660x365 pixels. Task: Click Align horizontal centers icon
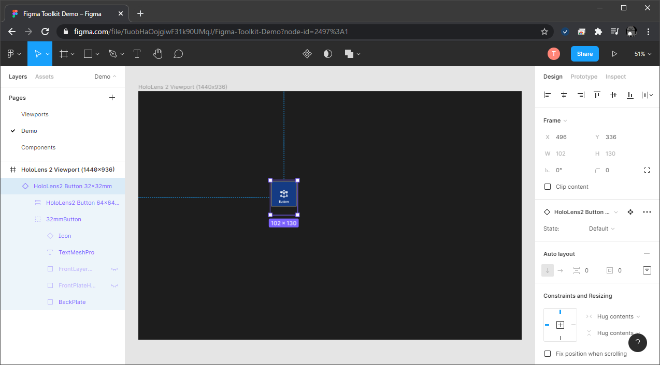tap(564, 95)
